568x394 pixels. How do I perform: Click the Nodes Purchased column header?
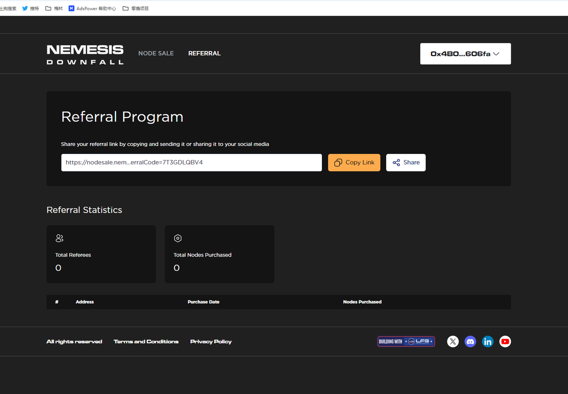[x=362, y=302]
